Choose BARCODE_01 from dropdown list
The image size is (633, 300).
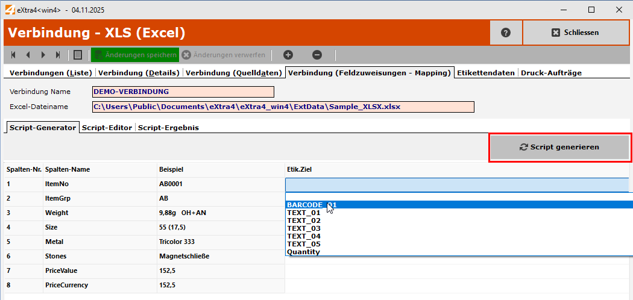click(x=459, y=205)
